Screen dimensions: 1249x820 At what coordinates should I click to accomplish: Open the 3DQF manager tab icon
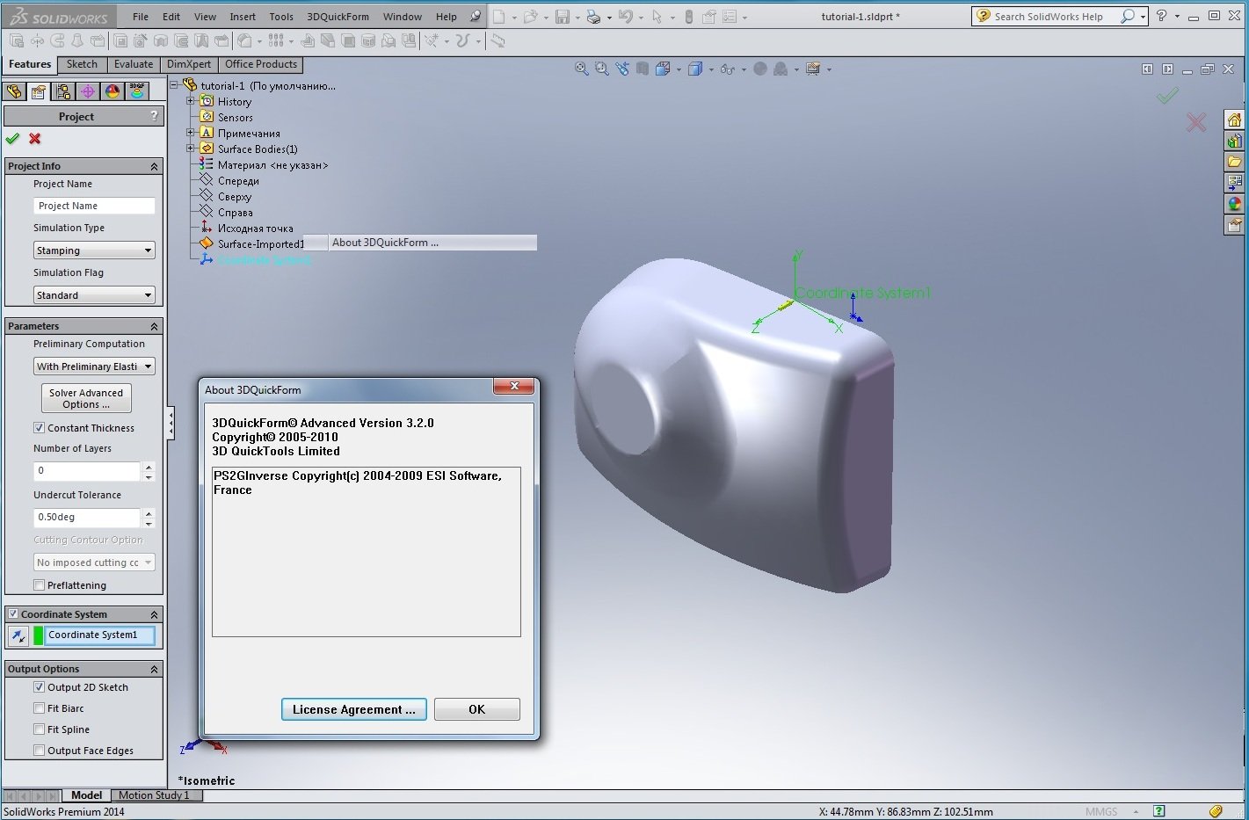click(137, 91)
